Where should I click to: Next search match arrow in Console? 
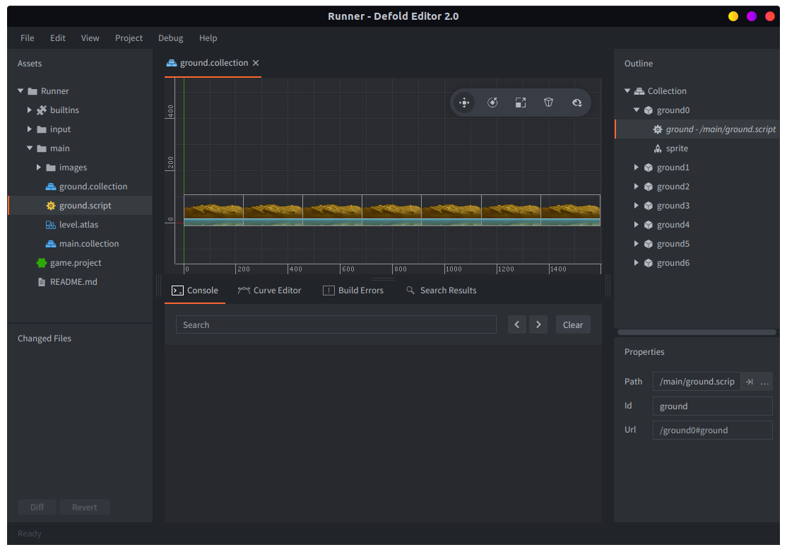pyautogui.click(x=538, y=324)
